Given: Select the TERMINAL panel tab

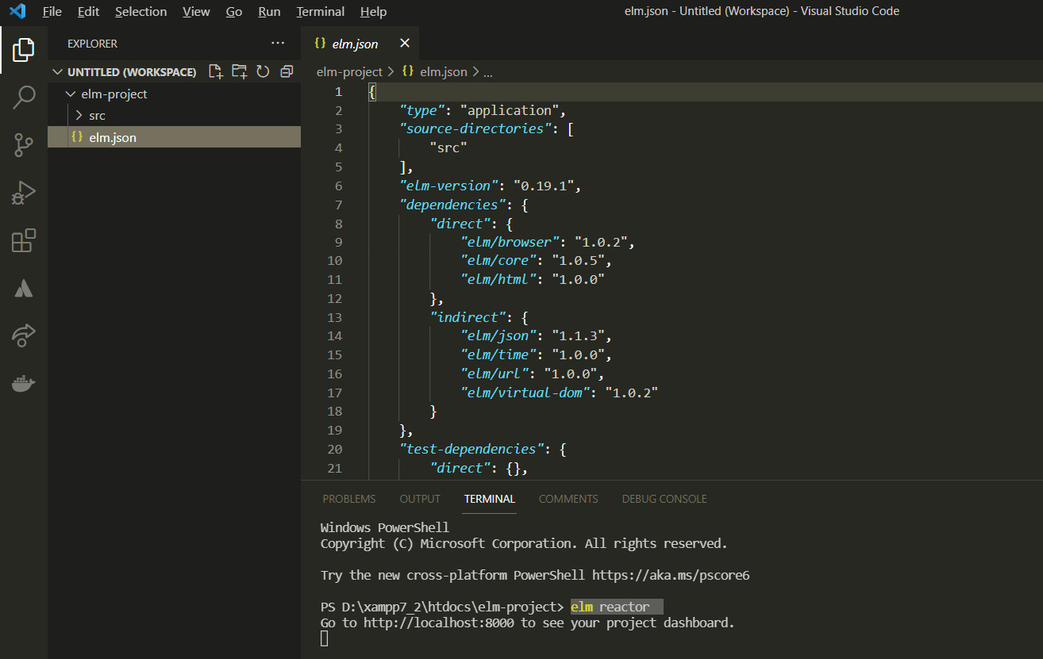Looking at the screenshot, I should point(490,499).
